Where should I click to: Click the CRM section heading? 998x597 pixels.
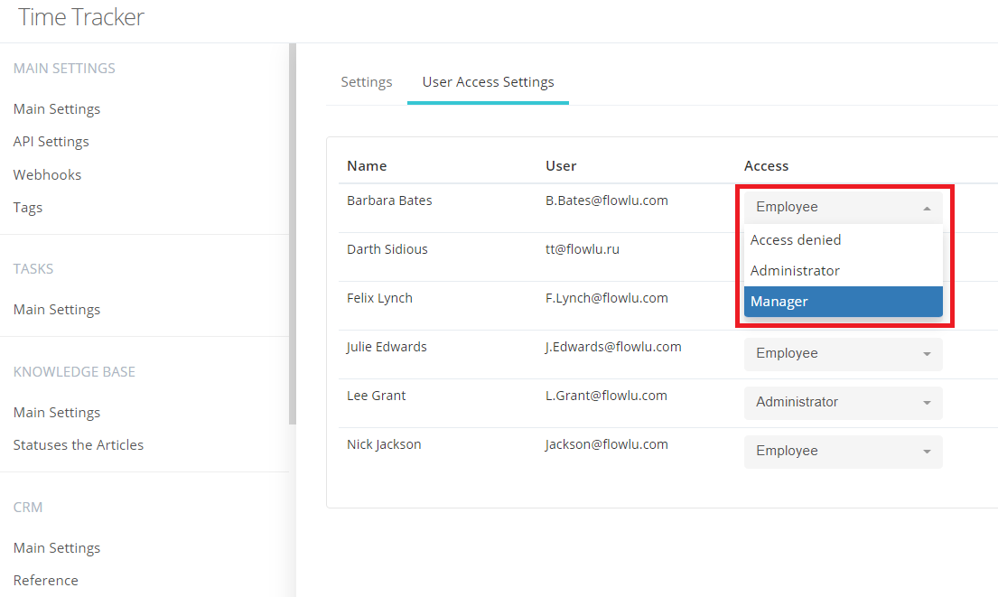28,508
